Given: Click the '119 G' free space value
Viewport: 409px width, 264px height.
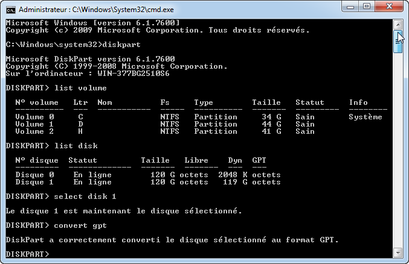Looking at the screenshot, I should pos(235,182).
